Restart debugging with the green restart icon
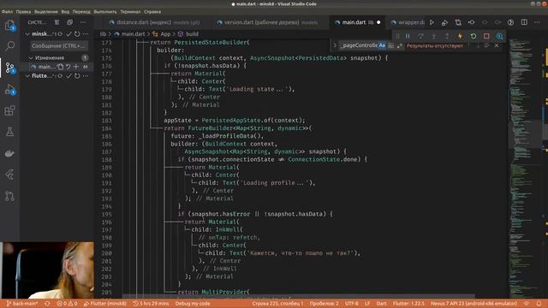 pyautogui.click(x=474, y=36)
